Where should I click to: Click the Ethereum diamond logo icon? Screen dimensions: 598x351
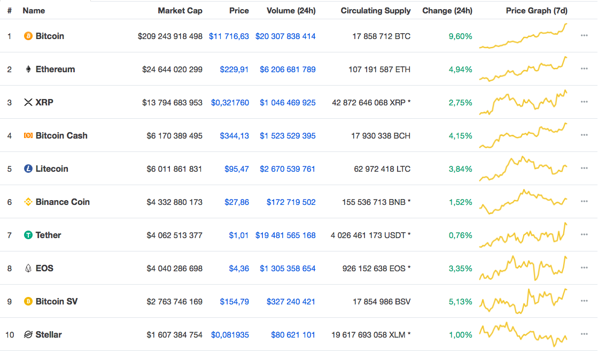(x=28, y=69)
